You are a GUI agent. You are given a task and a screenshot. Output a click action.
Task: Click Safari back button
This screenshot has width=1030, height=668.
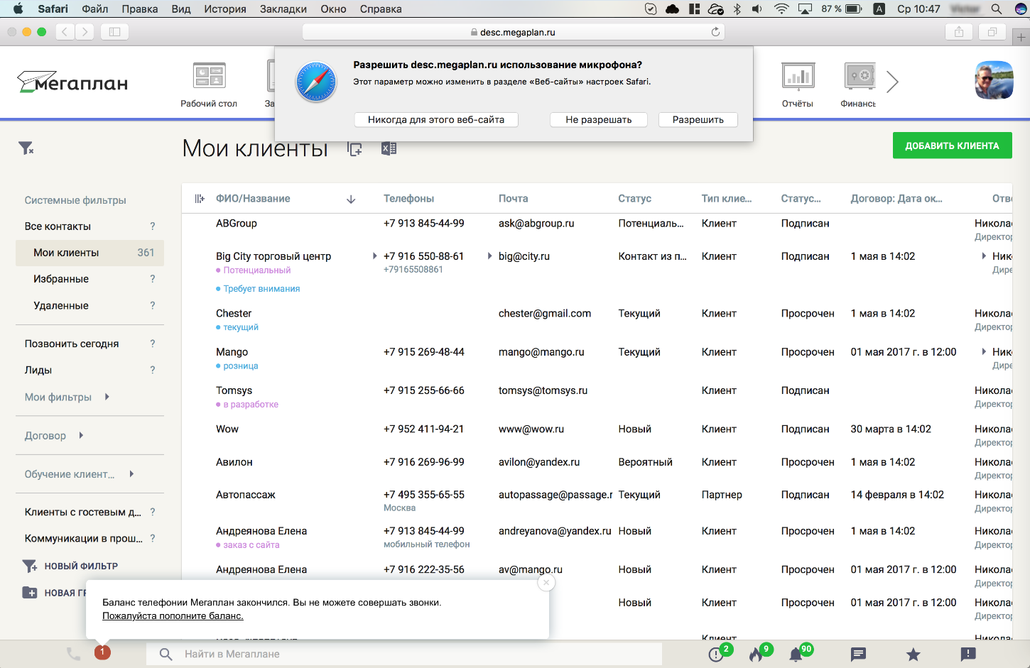tap(65, 32)
